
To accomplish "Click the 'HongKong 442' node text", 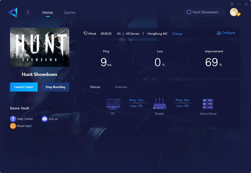I will (157, 34).
